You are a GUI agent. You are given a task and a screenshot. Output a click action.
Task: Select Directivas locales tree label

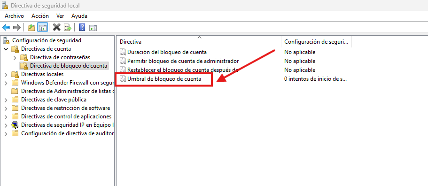(42, 74)
